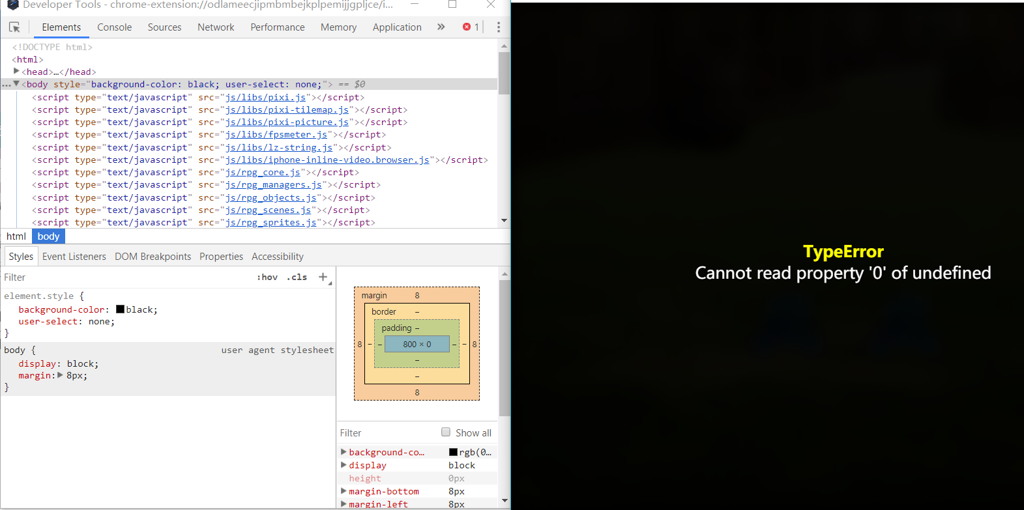This screenshot has height=510, width=1024.
Task: Switch to the Elements tab
Action: click(61, 27)
